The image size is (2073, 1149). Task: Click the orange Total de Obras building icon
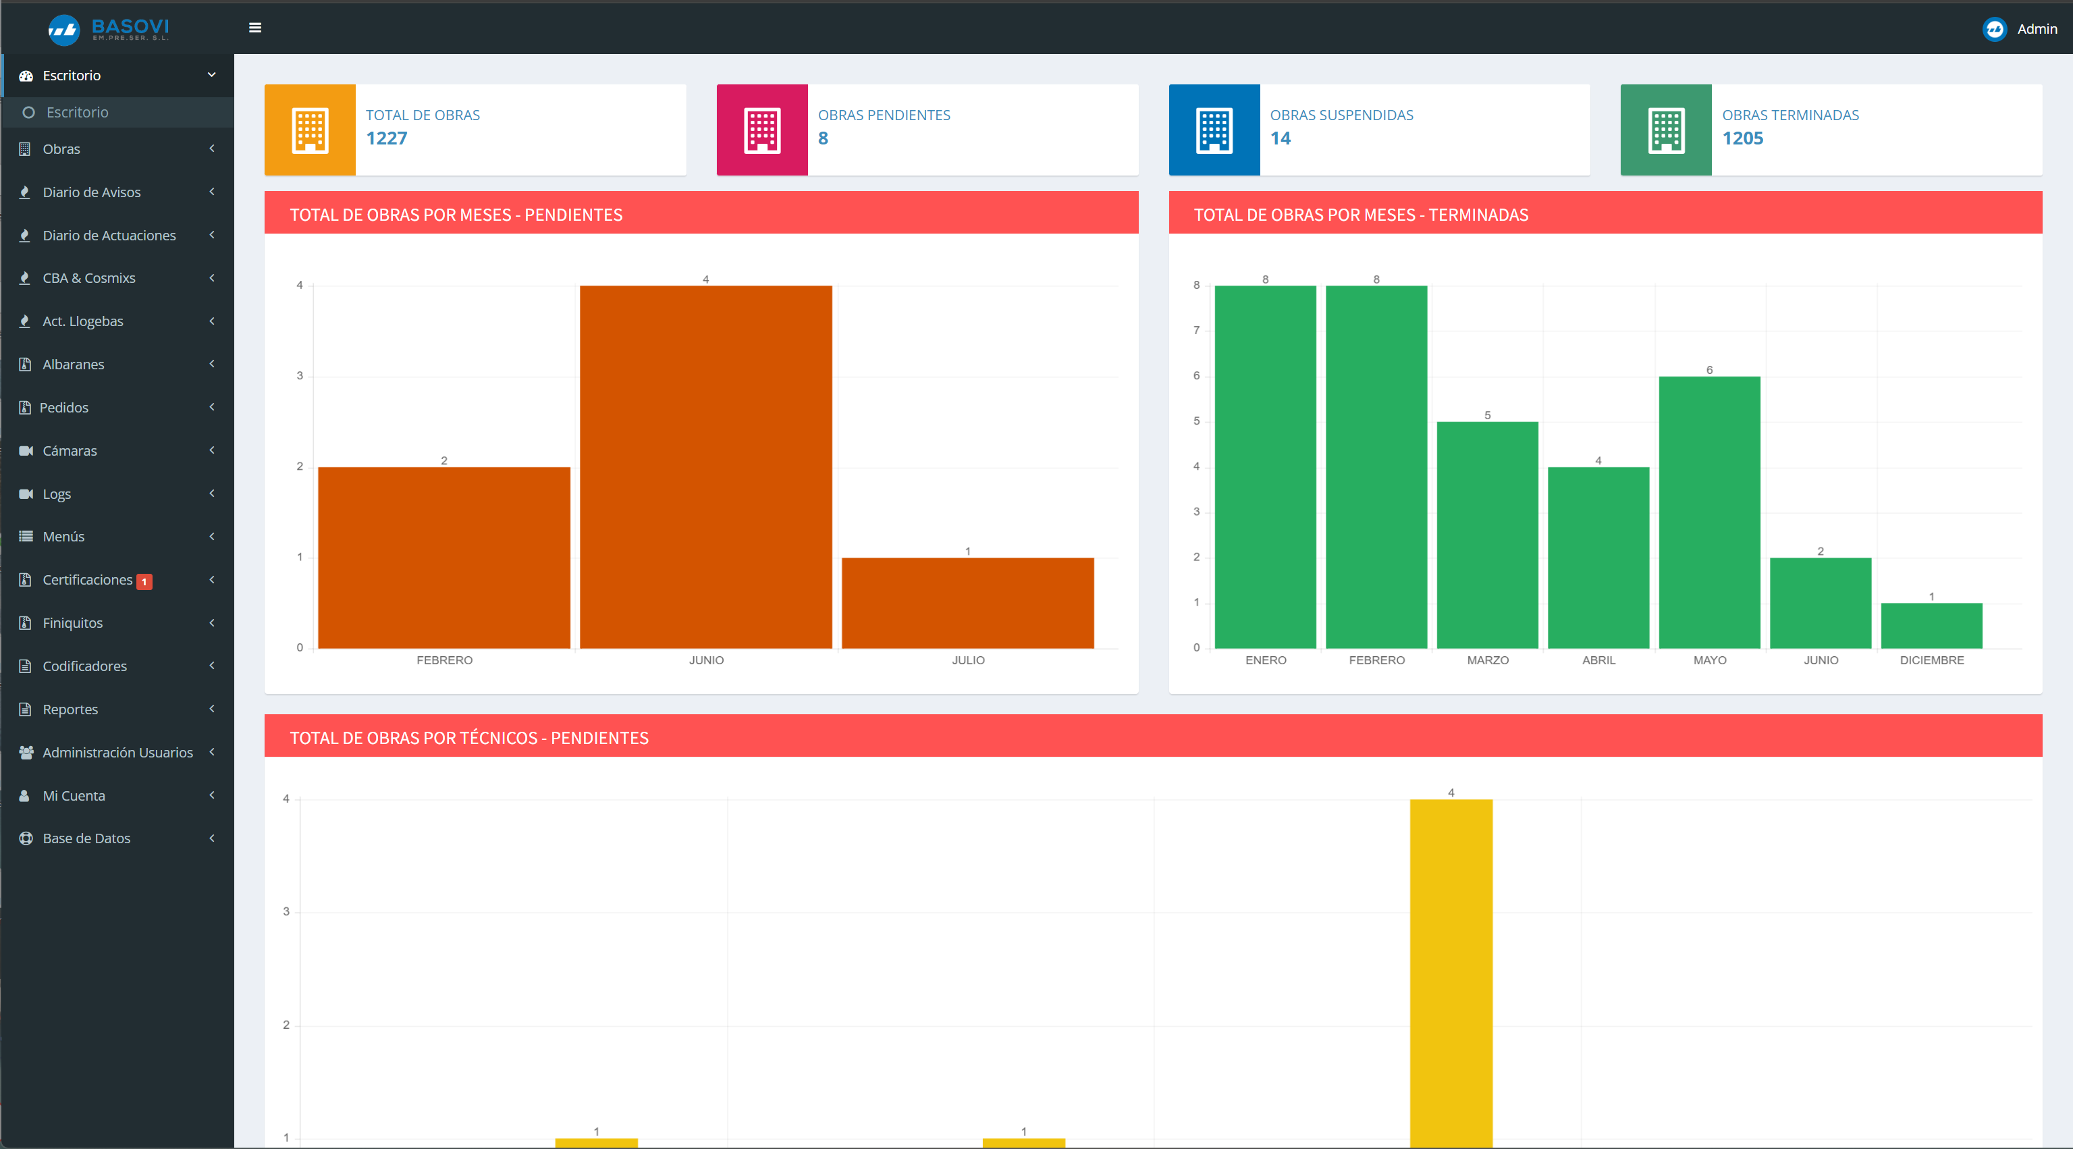click(x=310, y=130)
